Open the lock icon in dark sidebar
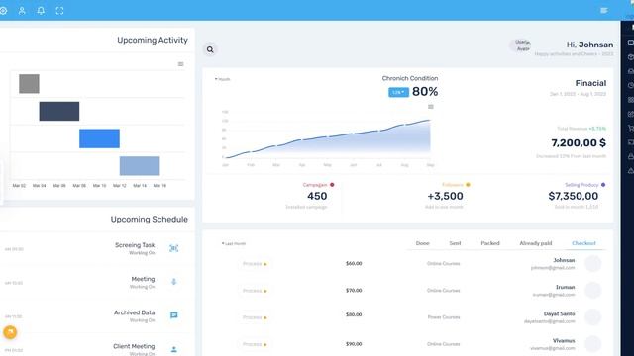Image resolution: width=634 pixels, height=356 pixels. pyautogui.click(x=630, y=156)
